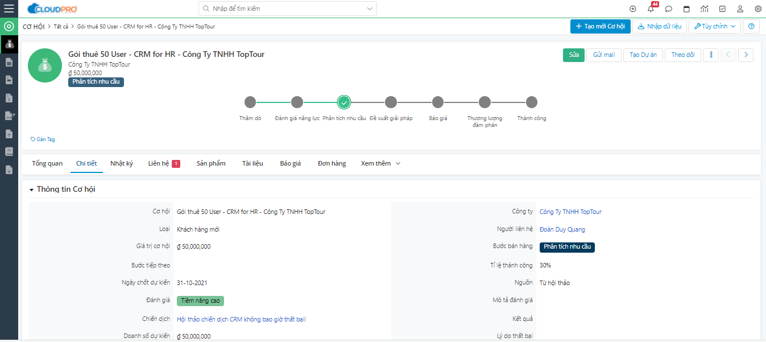This screenshot has width=766, height=342.
Task: Click the Gửi mail button
Action: [604, 55]
